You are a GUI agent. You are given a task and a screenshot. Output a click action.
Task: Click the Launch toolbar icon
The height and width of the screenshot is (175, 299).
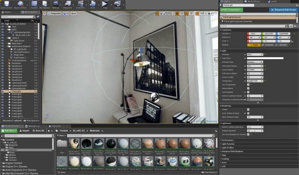tap(117, 4)
